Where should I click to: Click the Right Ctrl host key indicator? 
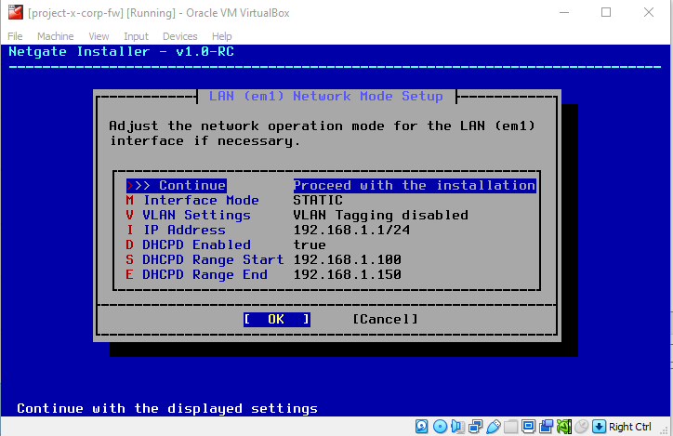(629, 427)
